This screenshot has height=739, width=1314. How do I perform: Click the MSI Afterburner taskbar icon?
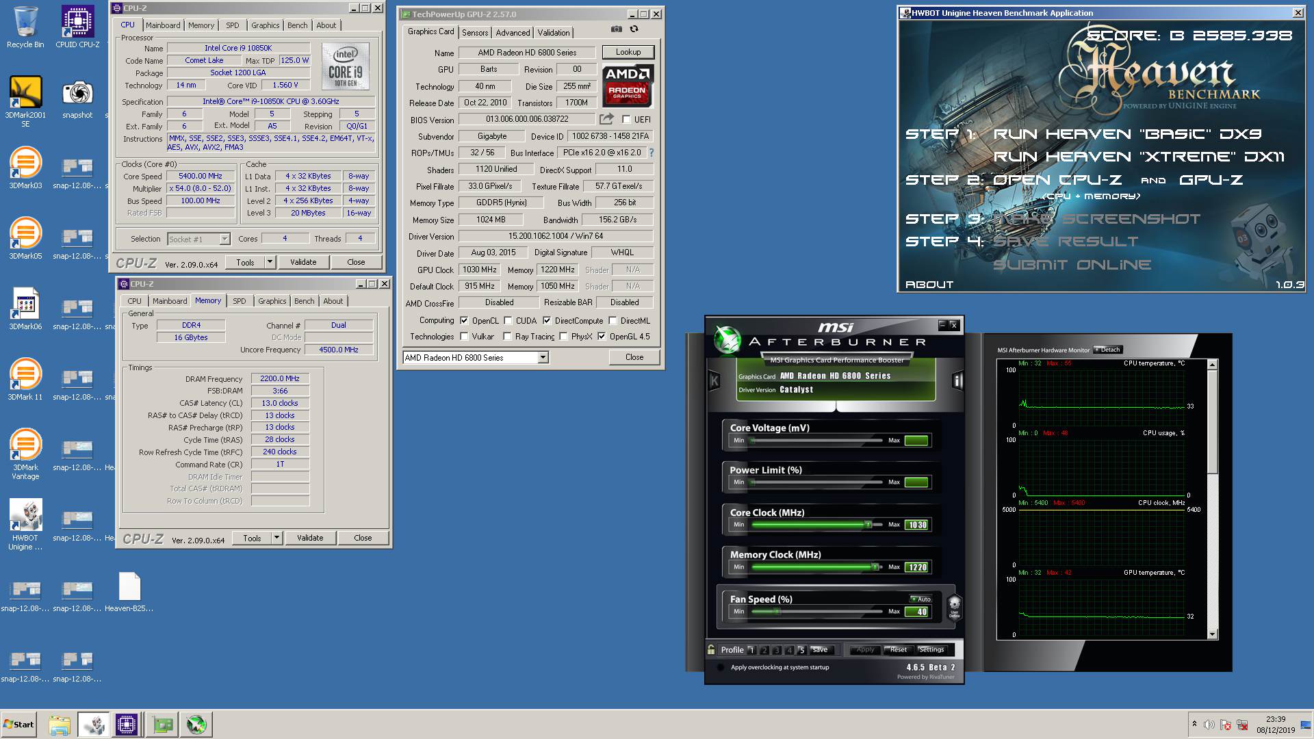click(x=196, y=725)
